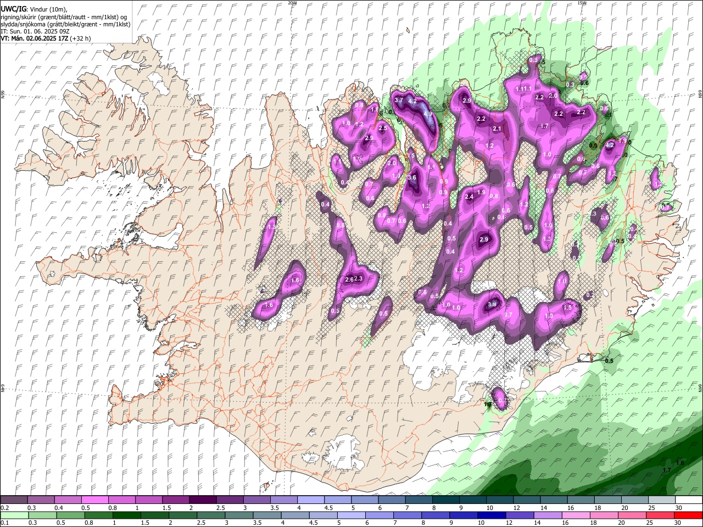Click the 2.6 precipitation value on the map

tap(349, 280)
